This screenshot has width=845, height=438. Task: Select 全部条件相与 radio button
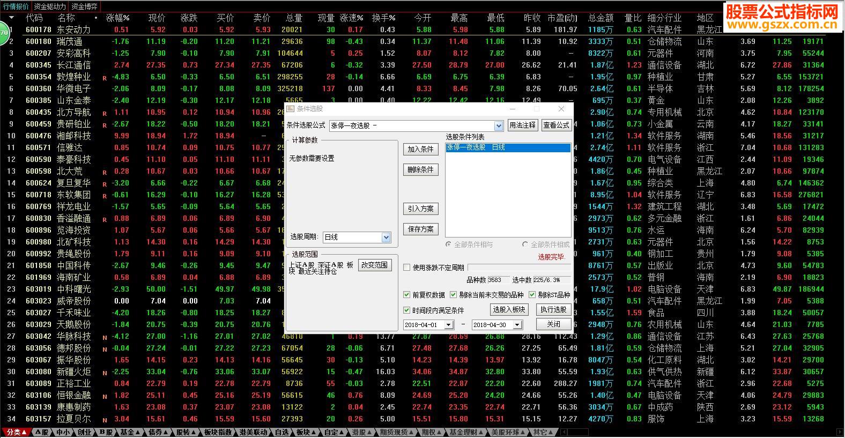click(449, 244)
